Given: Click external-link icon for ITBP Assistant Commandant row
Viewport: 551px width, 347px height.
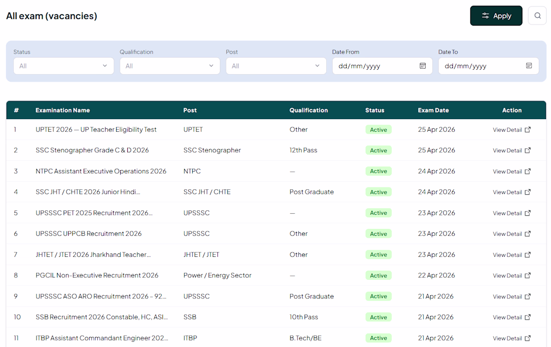Looking at the screenshot, I should pyautogui.click(x=527, y=338).
